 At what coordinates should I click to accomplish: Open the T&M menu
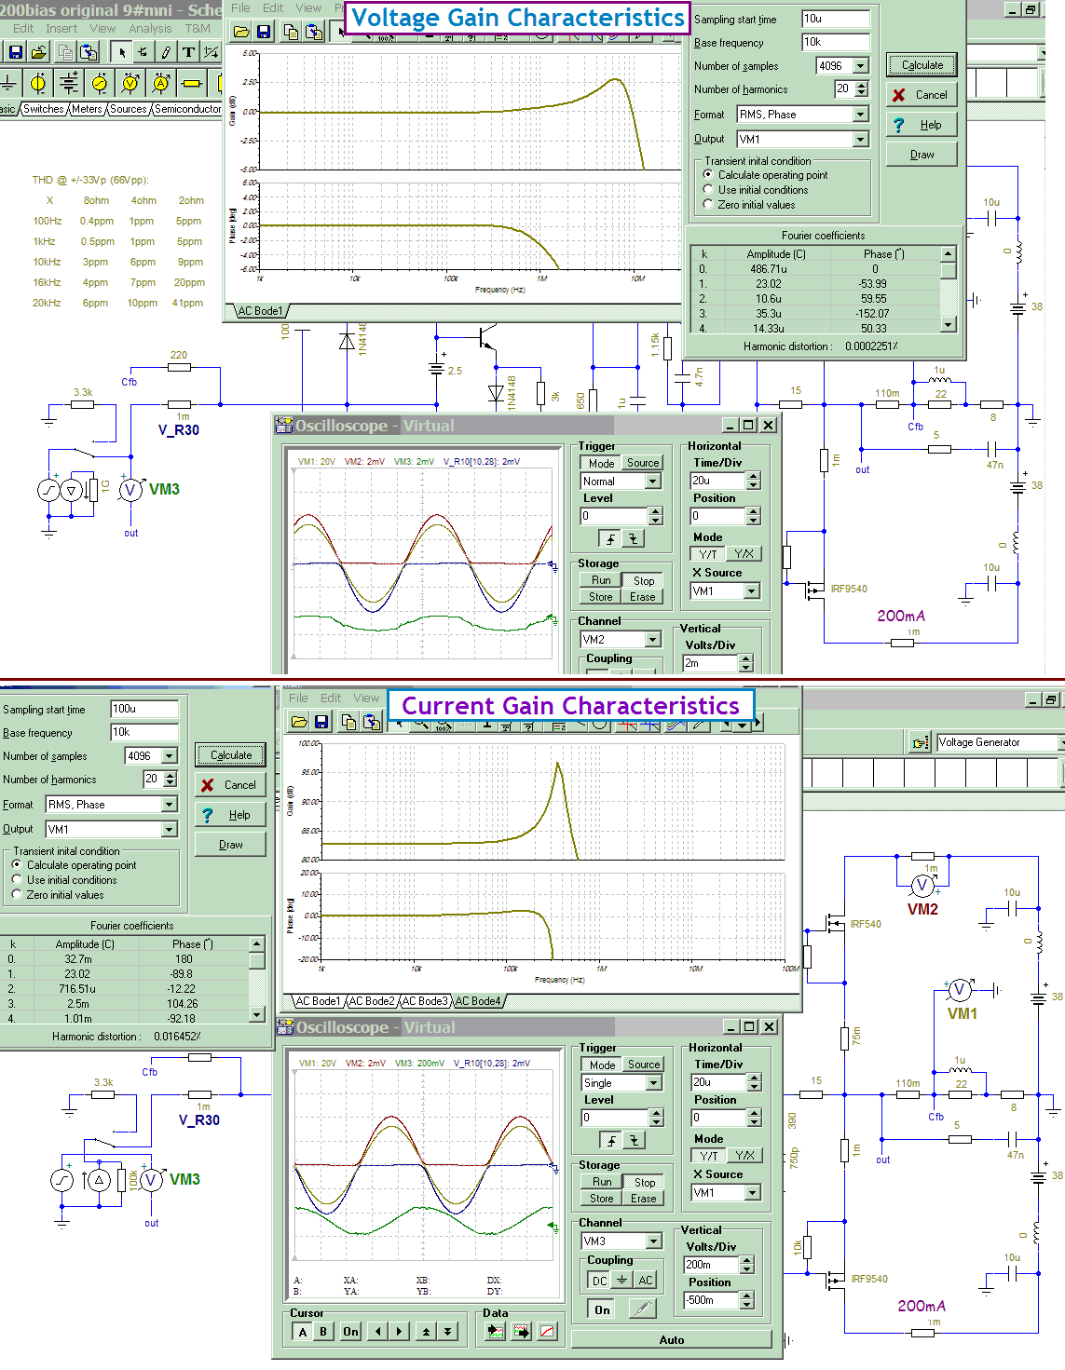tap(198, 29)
